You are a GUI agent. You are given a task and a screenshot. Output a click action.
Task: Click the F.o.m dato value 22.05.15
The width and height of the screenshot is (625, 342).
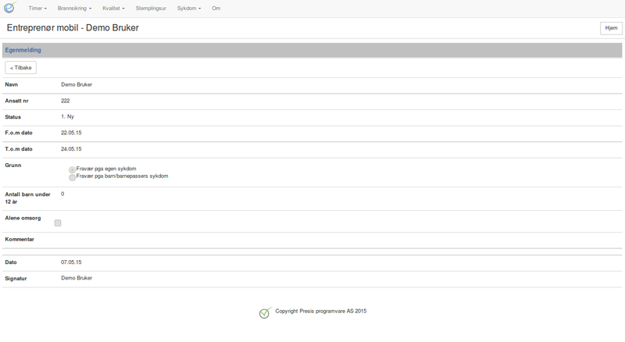[x=71, y=133]
